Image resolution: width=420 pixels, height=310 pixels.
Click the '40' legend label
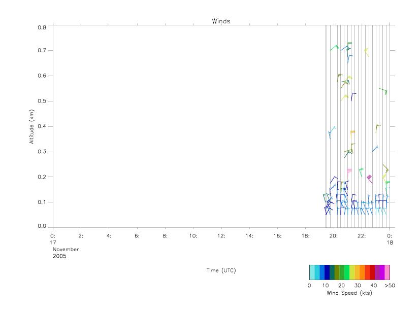373,285
